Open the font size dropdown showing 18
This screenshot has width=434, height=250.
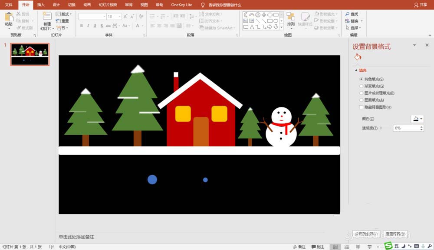point(120,17)
